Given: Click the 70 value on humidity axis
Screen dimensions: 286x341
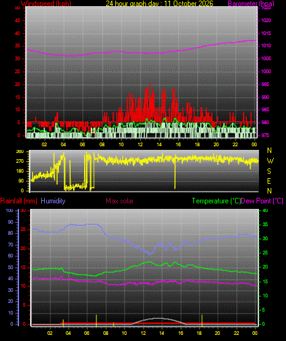Looking at the screenshot, I should click(x=10, y=245).
